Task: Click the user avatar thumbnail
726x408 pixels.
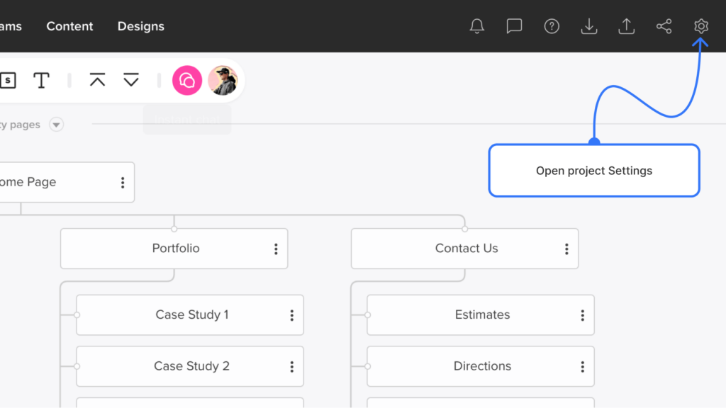Action: pyautogui.click(x=223, y=80)
